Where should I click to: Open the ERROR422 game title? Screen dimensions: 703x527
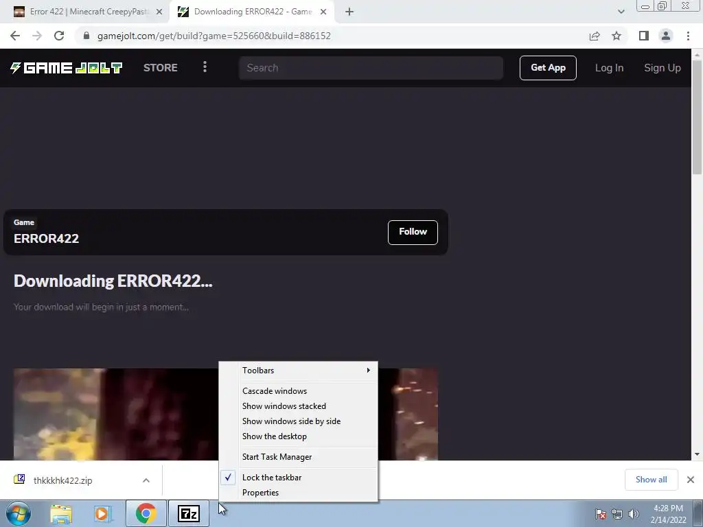46,238
